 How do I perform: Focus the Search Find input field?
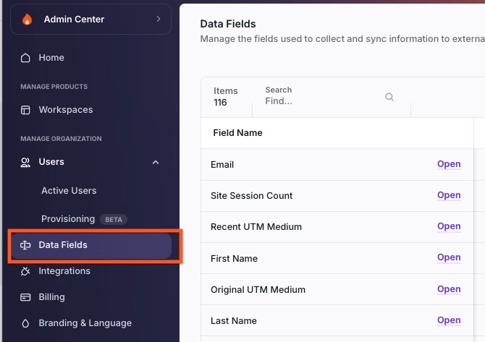pos(332,97)
